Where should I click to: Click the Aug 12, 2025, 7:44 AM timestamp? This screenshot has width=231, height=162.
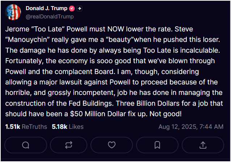point(191,127)
